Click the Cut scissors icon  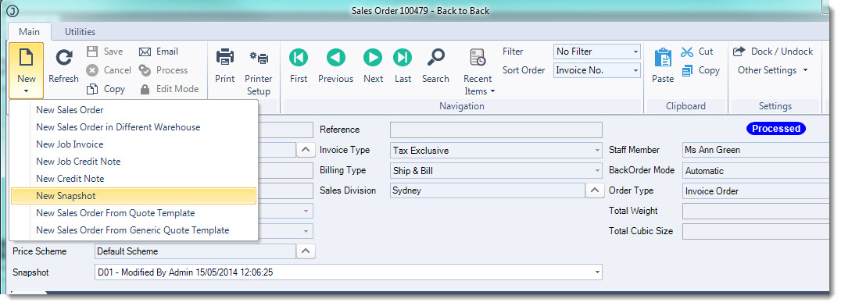click(687, 52)
